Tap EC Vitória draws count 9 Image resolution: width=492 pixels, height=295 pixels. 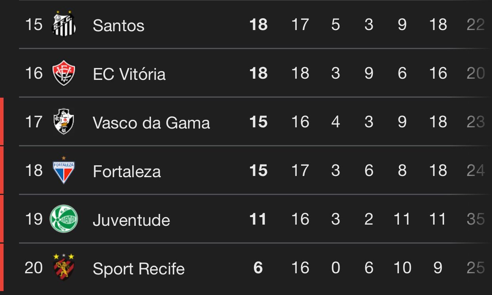(369, 73)
